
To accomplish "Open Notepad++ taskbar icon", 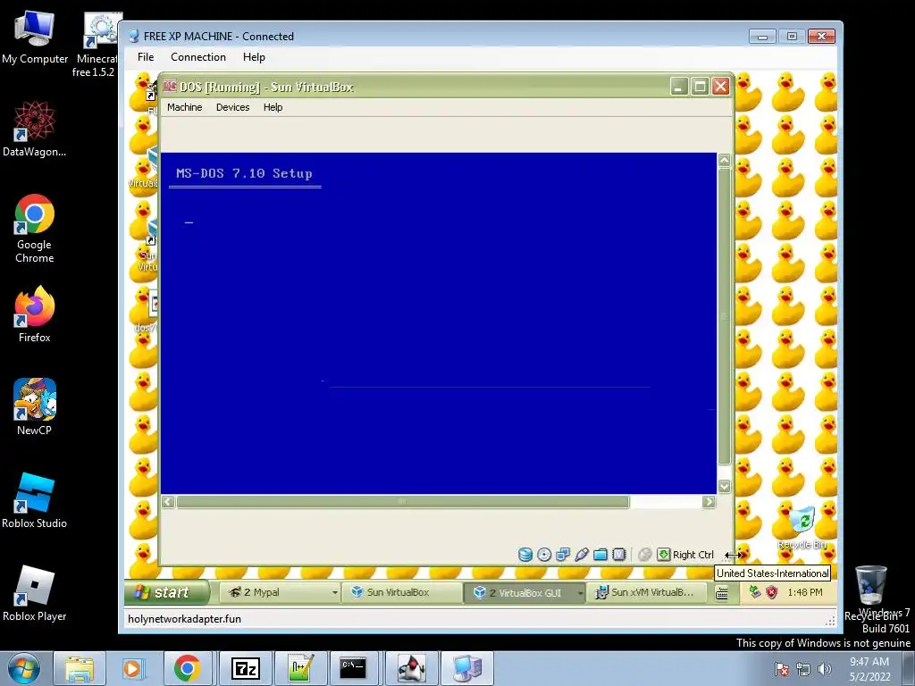I will tap(300, 668).
